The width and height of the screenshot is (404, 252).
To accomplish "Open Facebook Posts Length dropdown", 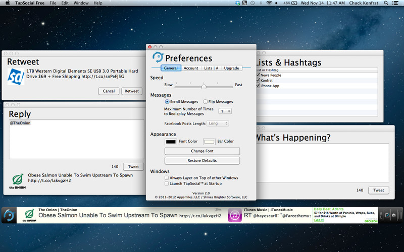I will coord(218,123).
